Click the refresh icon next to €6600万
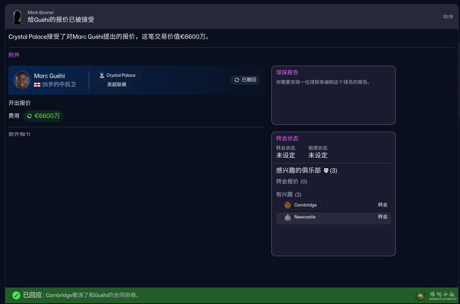 pos(29,116)
